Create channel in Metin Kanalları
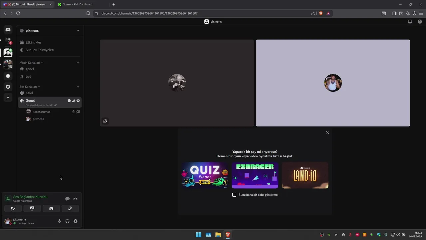 point(78,63)
